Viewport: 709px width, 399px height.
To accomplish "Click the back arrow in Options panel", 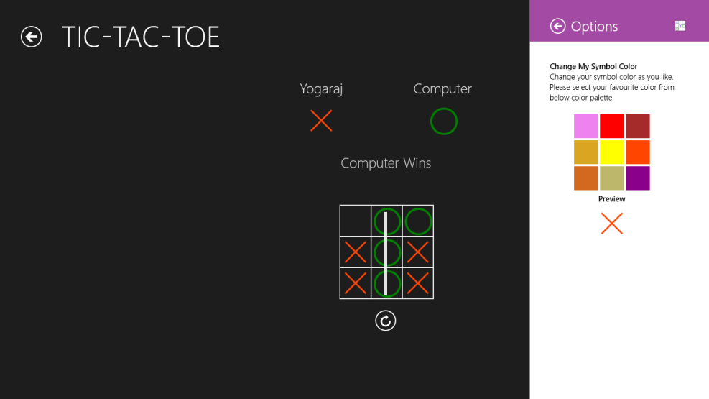I will tap(557, 27).
